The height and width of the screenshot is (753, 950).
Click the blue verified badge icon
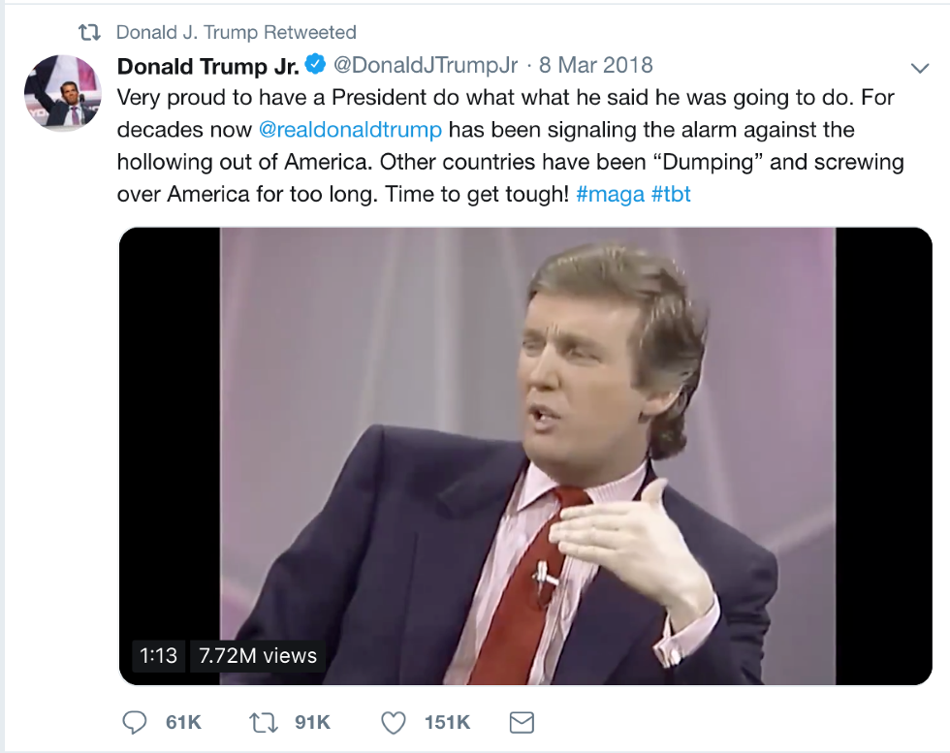coord(316,65)
